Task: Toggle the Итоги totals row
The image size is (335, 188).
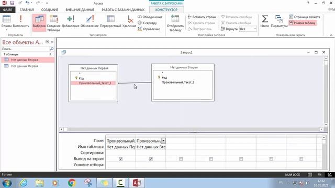Action: coord(265,21)
